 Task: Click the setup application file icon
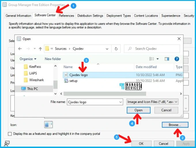pyautogui.click(x=66, y=81)
